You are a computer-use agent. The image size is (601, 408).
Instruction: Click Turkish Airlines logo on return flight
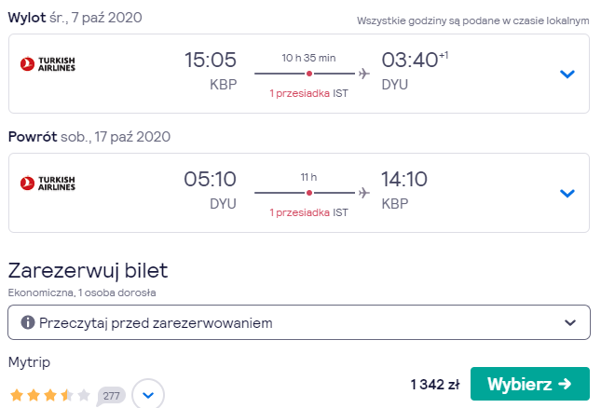[48, 184]
